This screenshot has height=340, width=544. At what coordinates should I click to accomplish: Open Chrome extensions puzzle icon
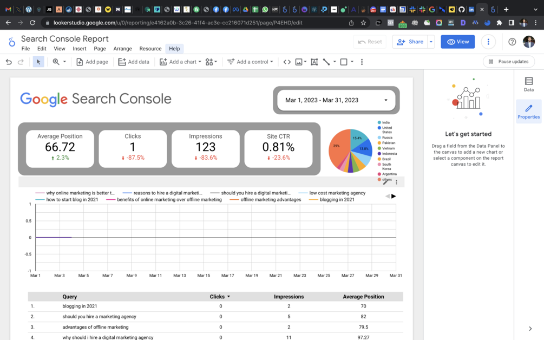tap(499, 23)
